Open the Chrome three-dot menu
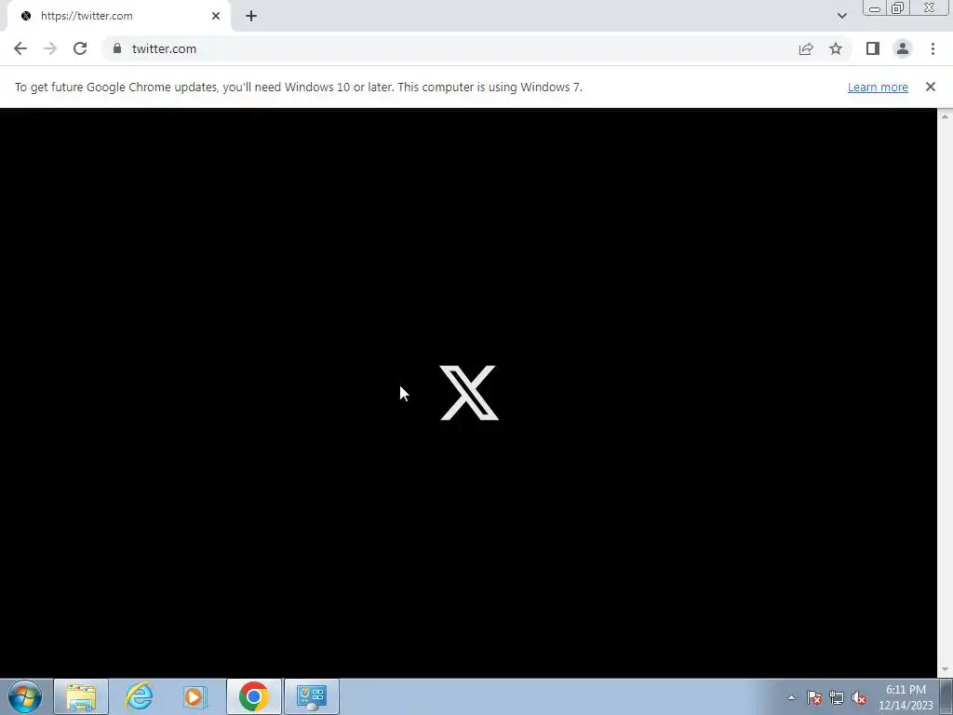Screen dimensions: 953x715 933,48
